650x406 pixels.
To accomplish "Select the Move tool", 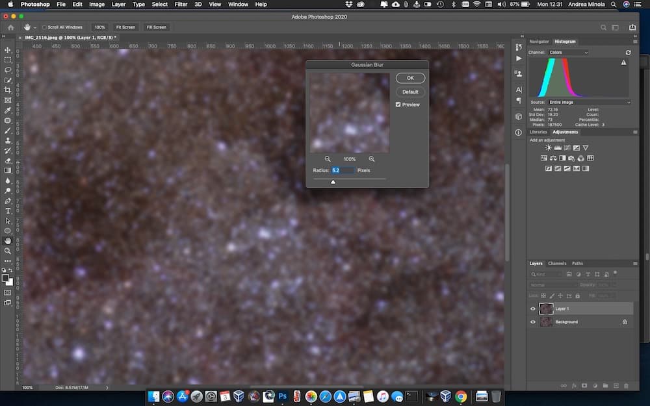I will [x=8, y=49].
